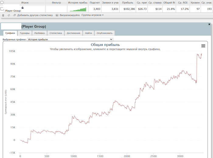Click the Визуализируйте link
The width and height of the screenshot is (213, 158).
point(70,15)
